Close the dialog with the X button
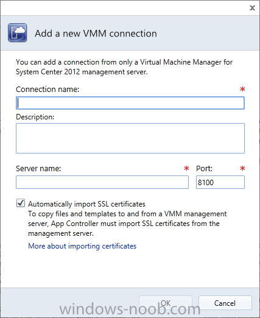 [x=252, y=8]
